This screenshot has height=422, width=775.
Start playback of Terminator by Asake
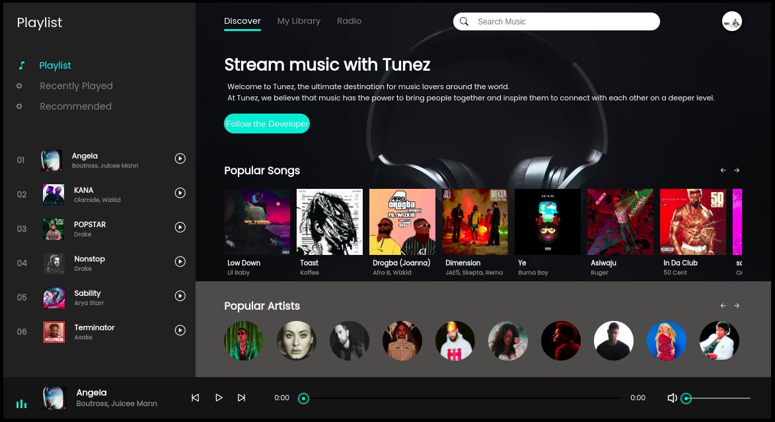click(180, 330)
